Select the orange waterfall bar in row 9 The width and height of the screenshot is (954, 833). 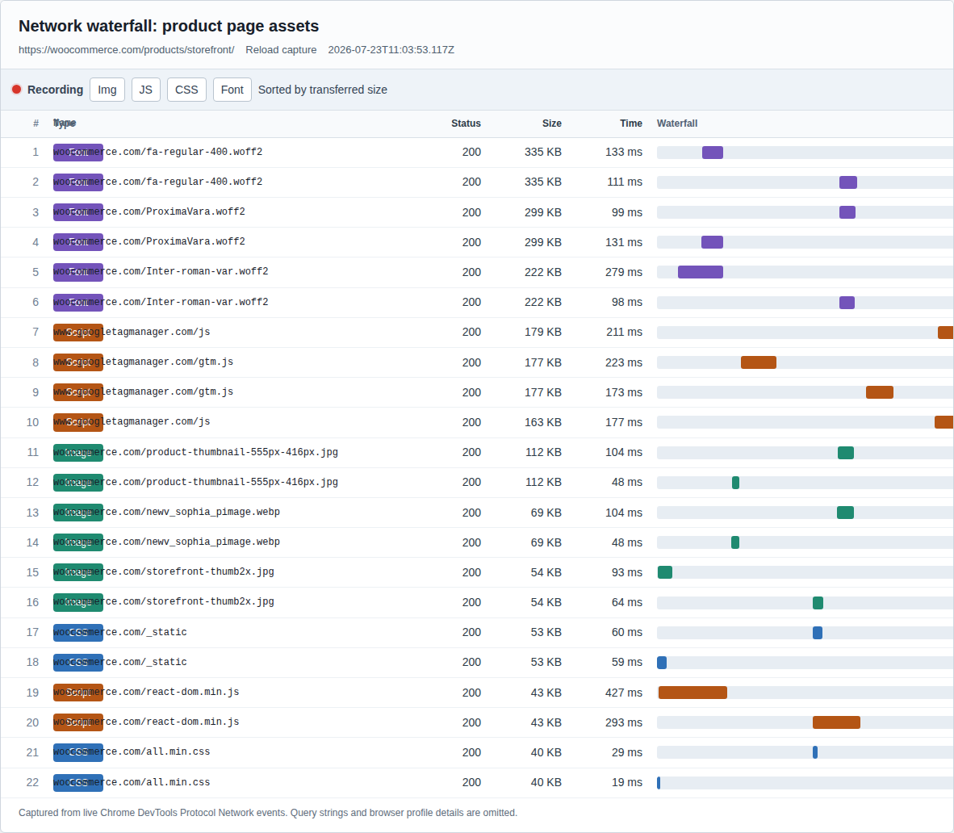[x=880, y=392]
